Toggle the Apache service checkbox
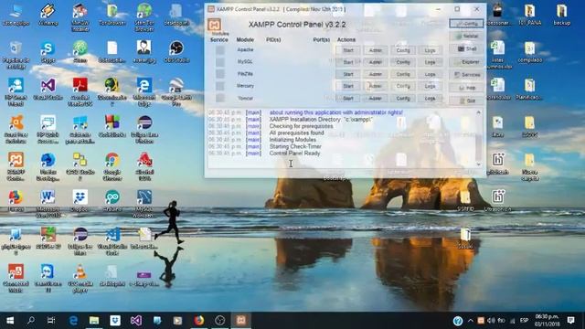This screenshot has height=329, width=585. (x=220, y=50)
